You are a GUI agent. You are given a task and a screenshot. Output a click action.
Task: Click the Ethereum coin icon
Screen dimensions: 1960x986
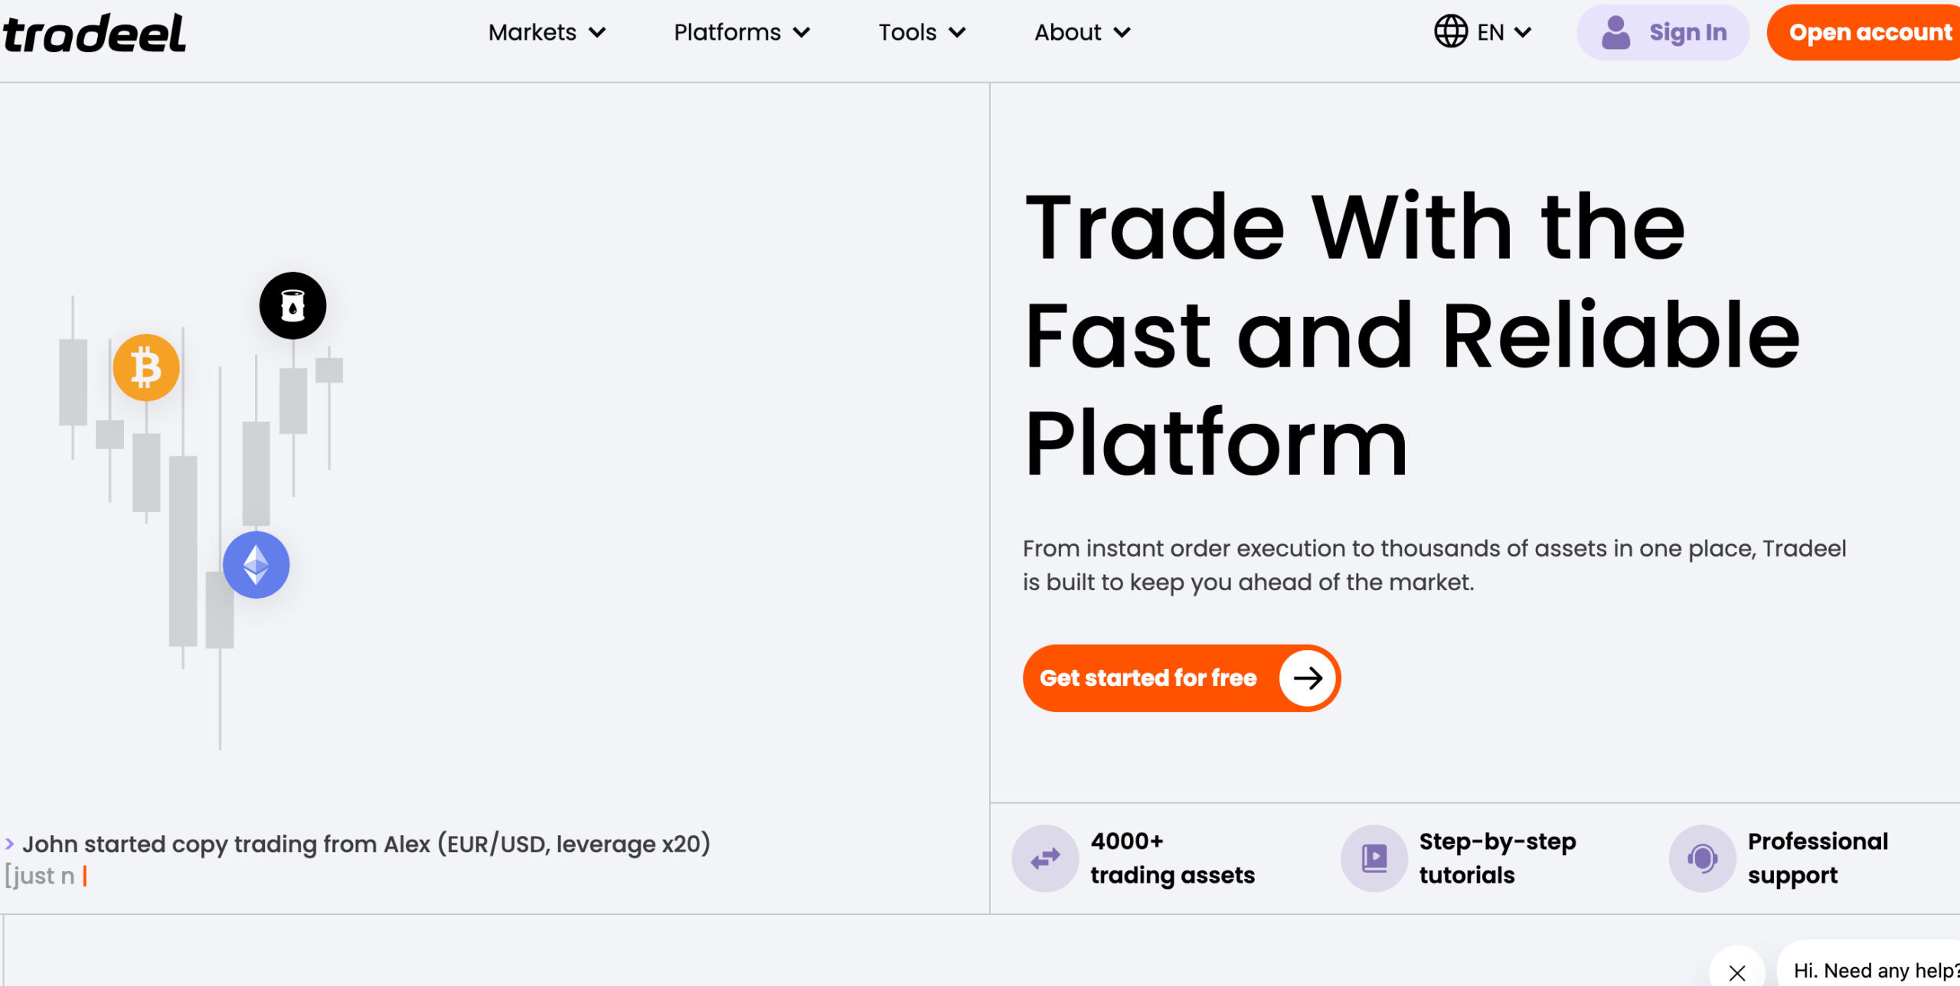256,565
